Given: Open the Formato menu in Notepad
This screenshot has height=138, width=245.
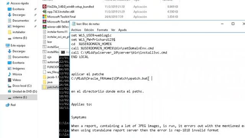Looking at the screenshot, I should coord(102,30).
